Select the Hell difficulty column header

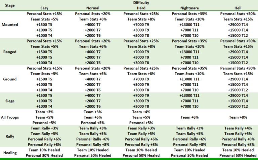[238, 8]
